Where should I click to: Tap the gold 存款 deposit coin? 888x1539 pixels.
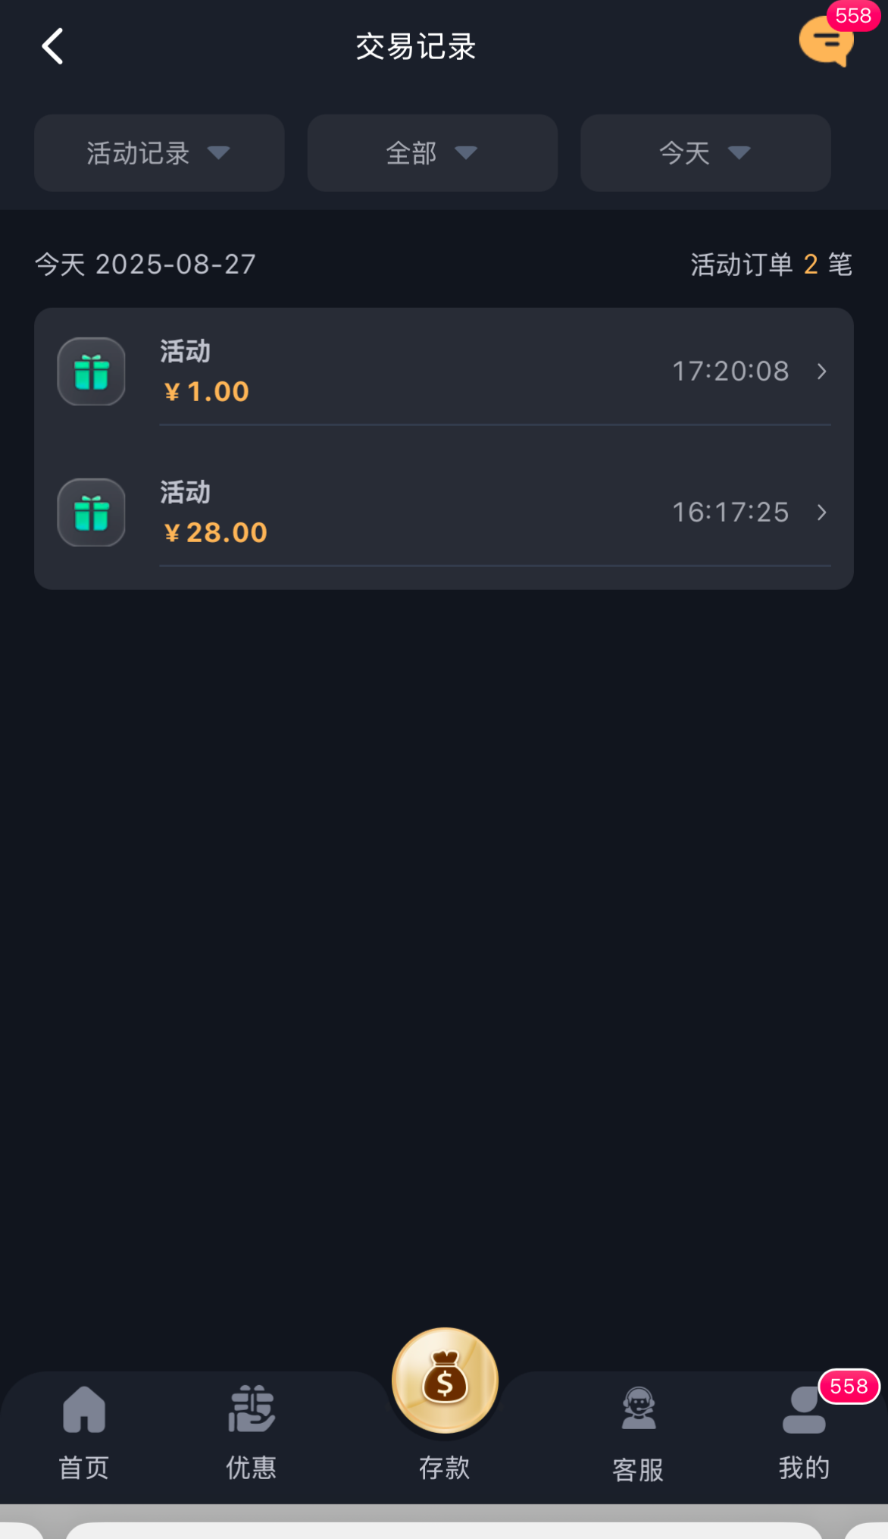[445, 1381]
